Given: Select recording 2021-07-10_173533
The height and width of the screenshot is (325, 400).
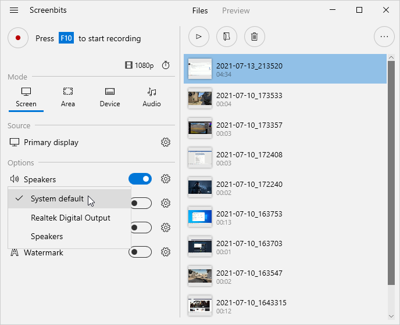Looking at the screenshot, I should (285, 98).
